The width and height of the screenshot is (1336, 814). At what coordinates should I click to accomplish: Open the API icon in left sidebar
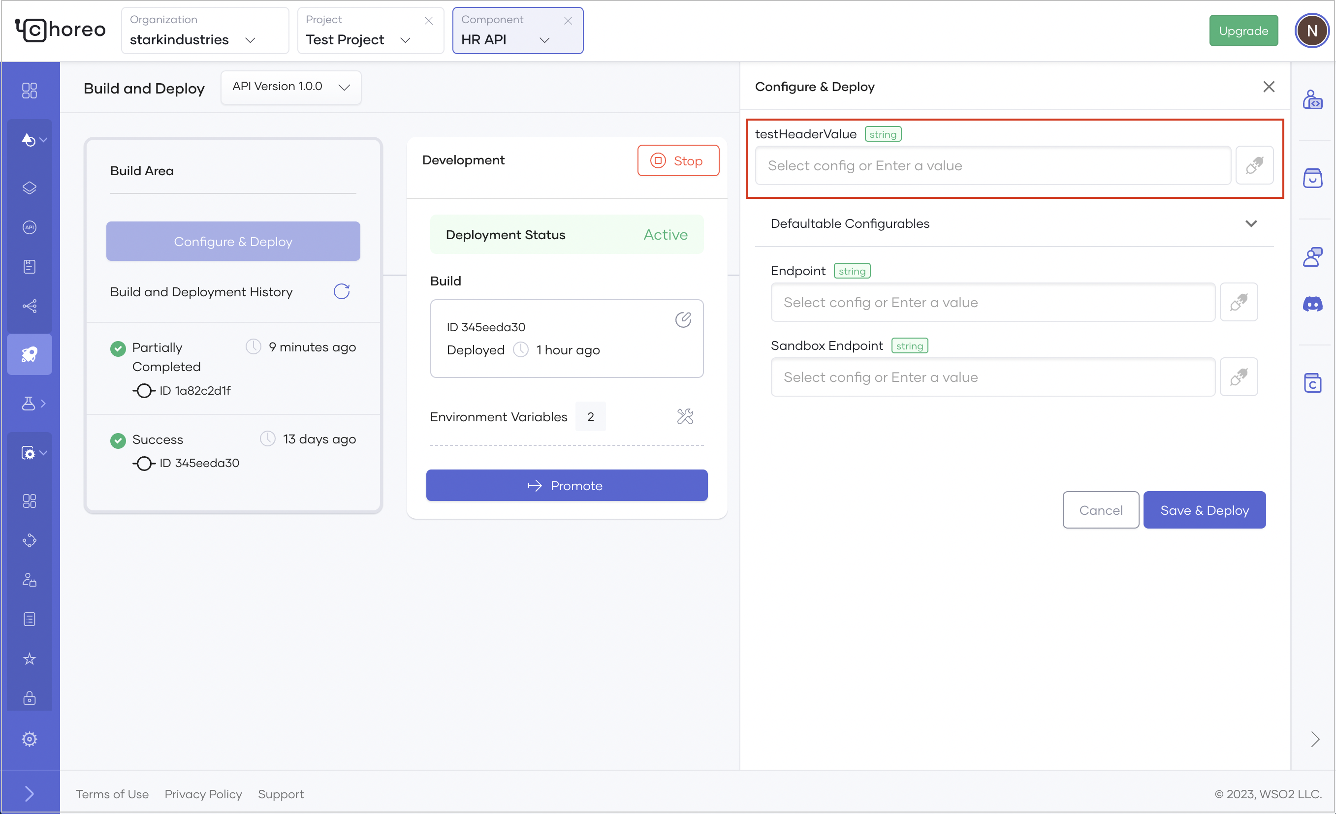click(x=29, y=227)
